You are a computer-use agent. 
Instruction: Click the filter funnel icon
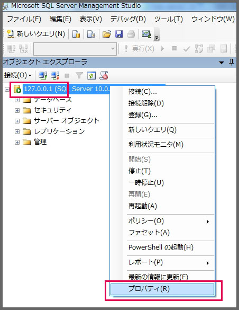click(79, 76)
